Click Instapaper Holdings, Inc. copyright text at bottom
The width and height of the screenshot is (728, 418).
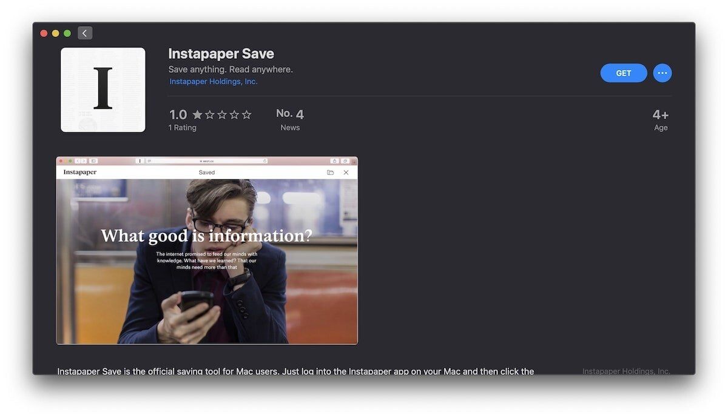[626, 371]
